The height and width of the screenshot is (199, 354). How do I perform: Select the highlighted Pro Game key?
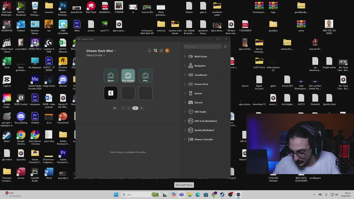click(x=128, y=76)
